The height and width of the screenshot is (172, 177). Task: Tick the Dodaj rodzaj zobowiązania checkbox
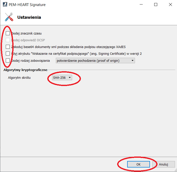[8, 60]
